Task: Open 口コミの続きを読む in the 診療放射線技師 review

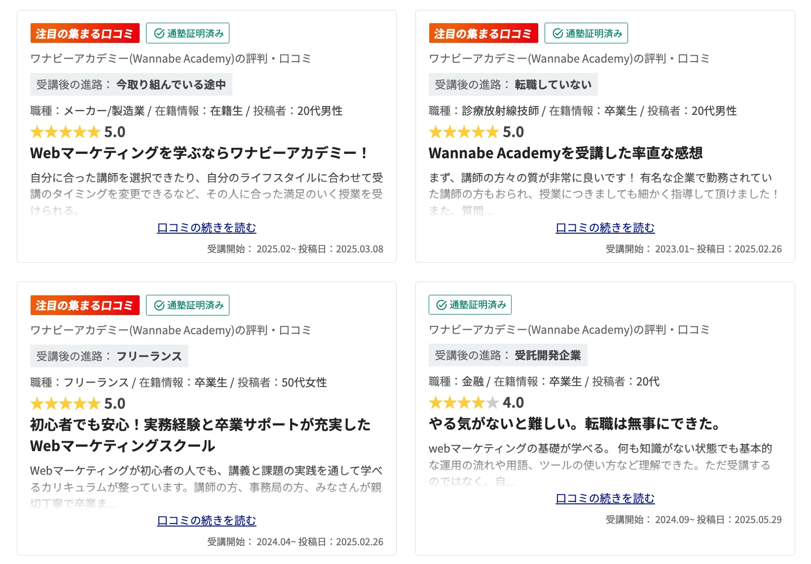Action: [x=605, y=227]
